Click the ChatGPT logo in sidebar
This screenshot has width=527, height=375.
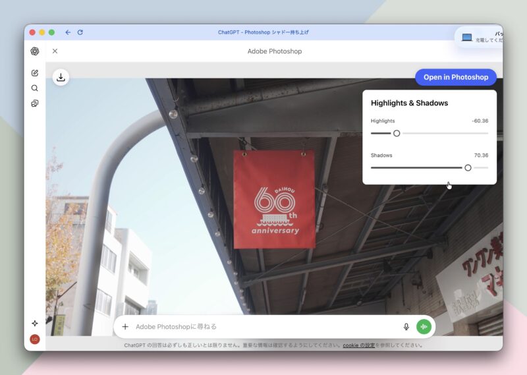click(35, 51)
